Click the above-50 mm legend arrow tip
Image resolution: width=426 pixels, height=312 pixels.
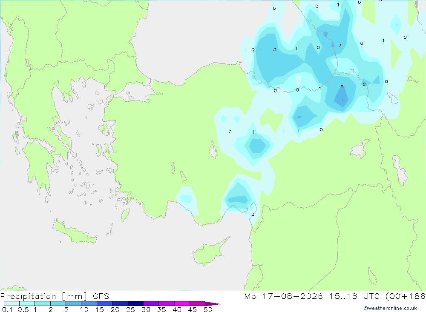[213, 304]
